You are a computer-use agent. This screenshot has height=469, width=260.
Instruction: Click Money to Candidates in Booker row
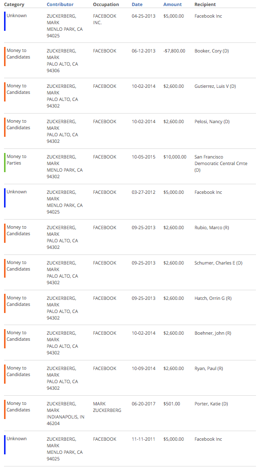click(18, 54)
